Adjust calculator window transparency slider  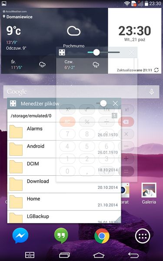click(96, 52)
